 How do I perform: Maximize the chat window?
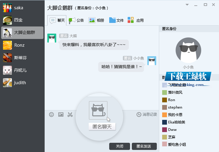coord(205,5)
